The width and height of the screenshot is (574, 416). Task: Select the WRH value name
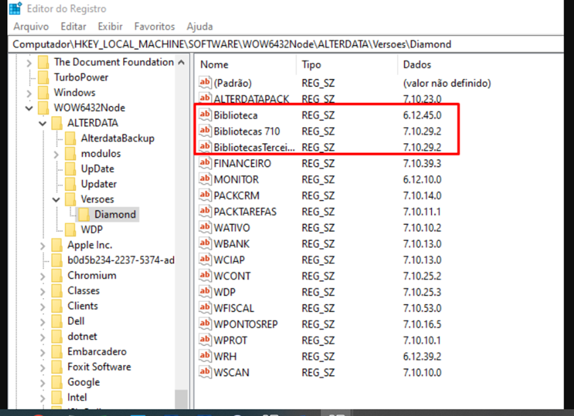coord(225,356)
